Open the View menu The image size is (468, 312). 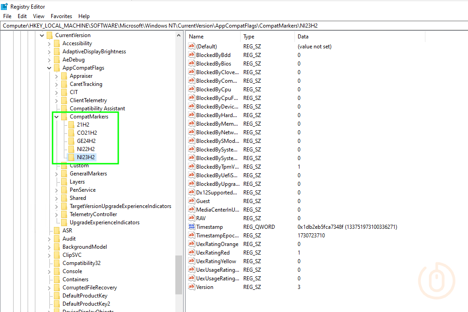(x=39, y=16)
